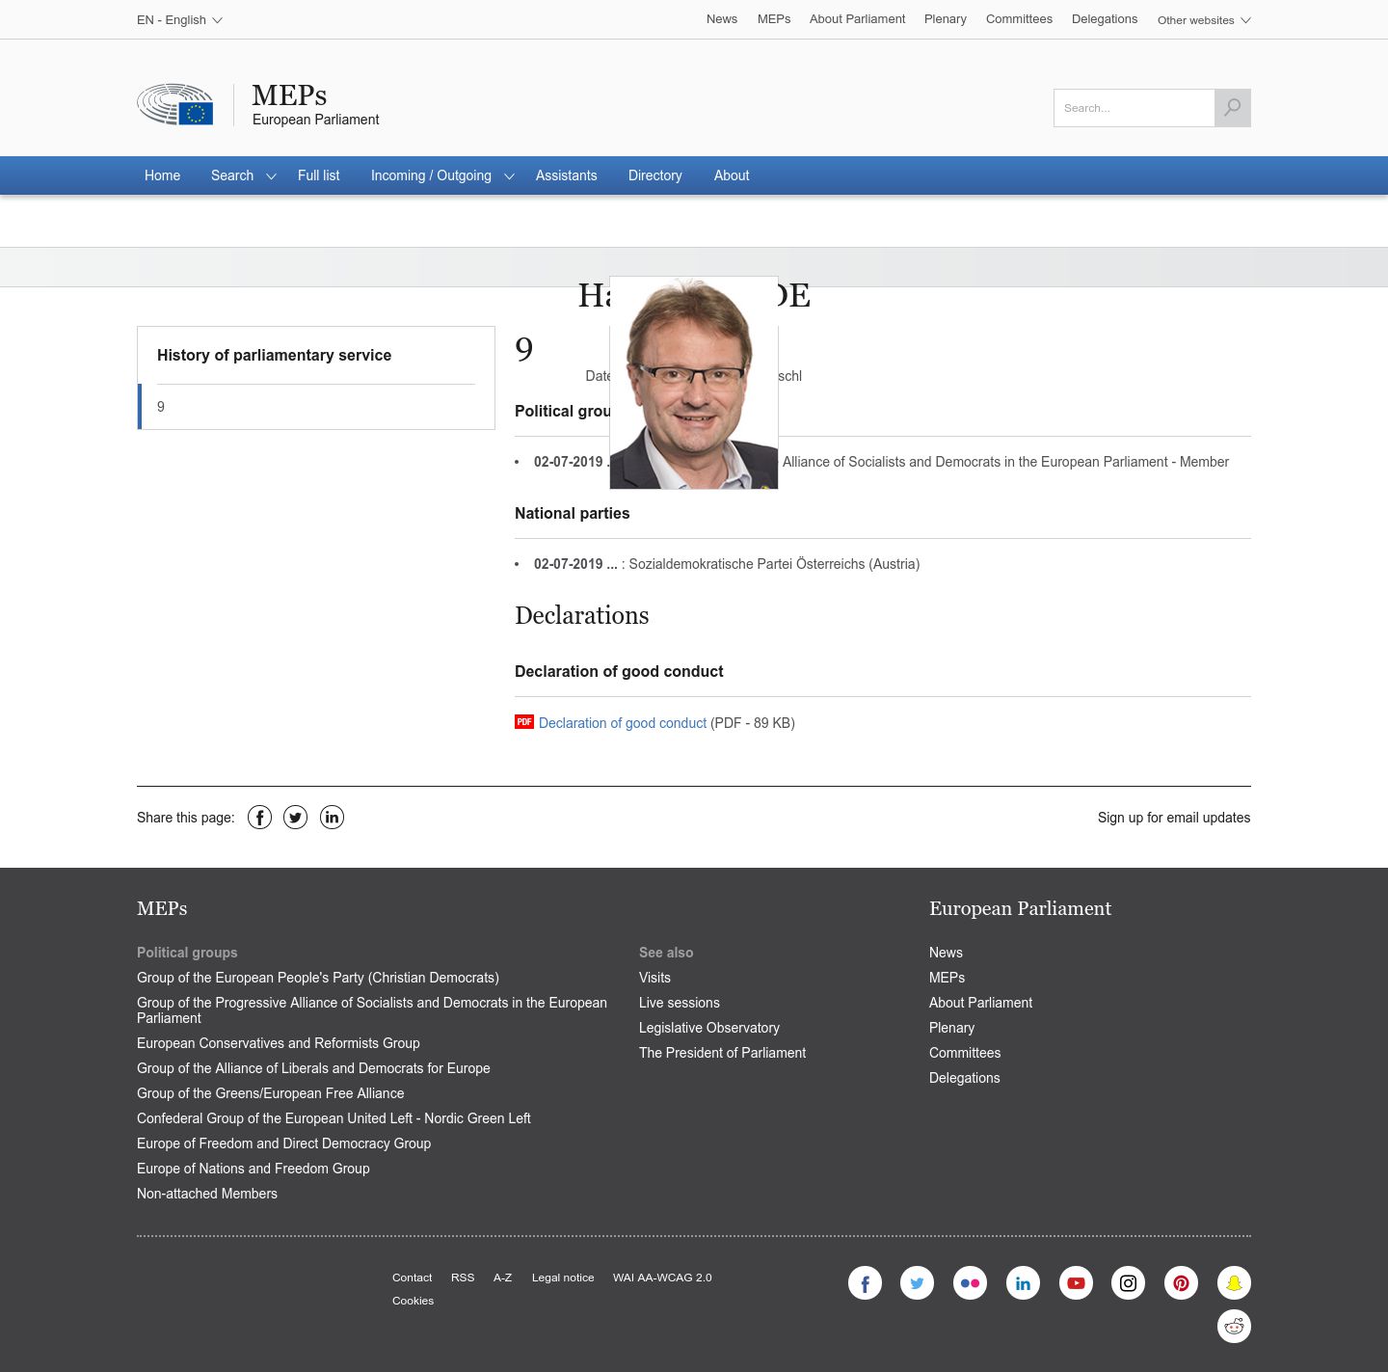1388x1372 pixels.
Task: Click the European Parliament logo
Action: 175,104
